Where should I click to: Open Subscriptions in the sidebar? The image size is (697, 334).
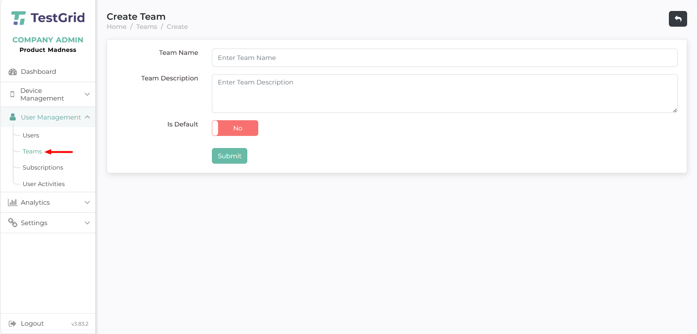pyautogui.click(x=43, y=168)
